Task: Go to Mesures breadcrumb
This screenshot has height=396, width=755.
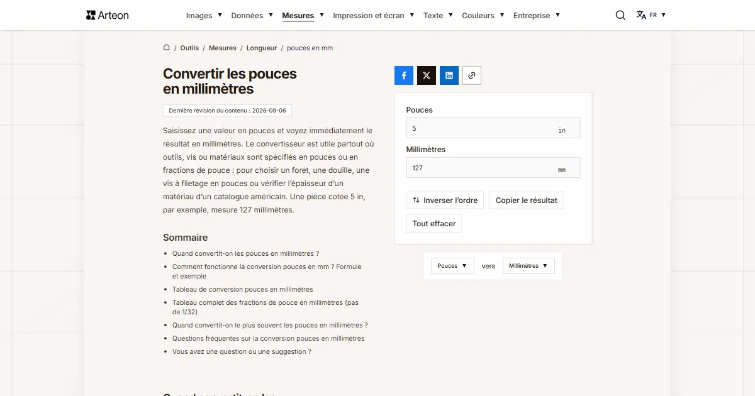Action: pos(223,48)
